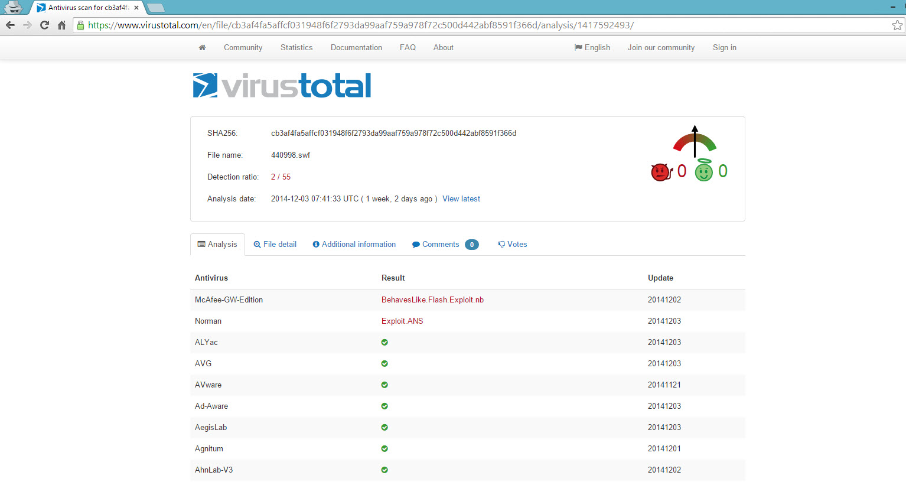
Task: Click the AhnLab-V3 green check icon
Action: 384,470
